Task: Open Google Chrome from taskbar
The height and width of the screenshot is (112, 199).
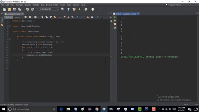Action: pyautogui.click(x=97, y=109)
